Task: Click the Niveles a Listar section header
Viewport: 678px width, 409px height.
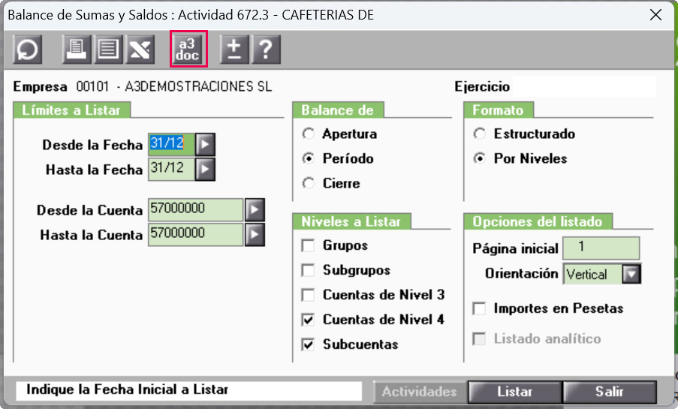Action: [x=351, y=221]
